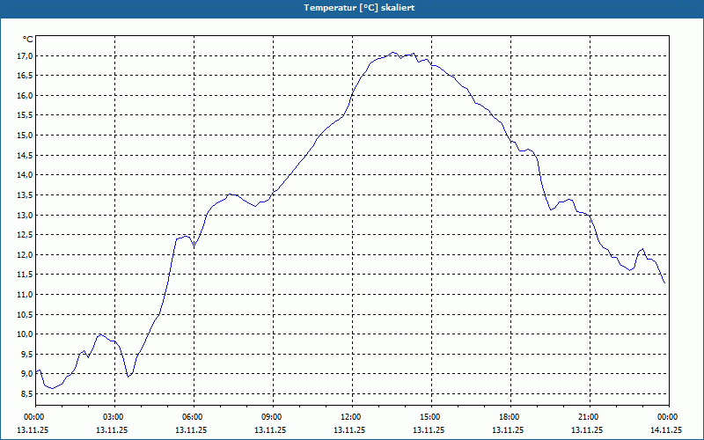Click the "15,5" y-axis value
The image size is (704, 440).
(x=26, y=115)
